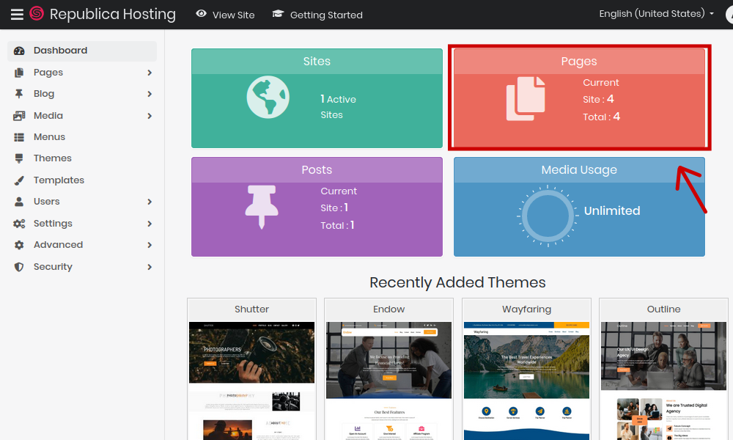Image resolution: width=733 pixels, height=440 pixels.
Task: Click the globe icon in Sites card
Action: click(268, 97)
